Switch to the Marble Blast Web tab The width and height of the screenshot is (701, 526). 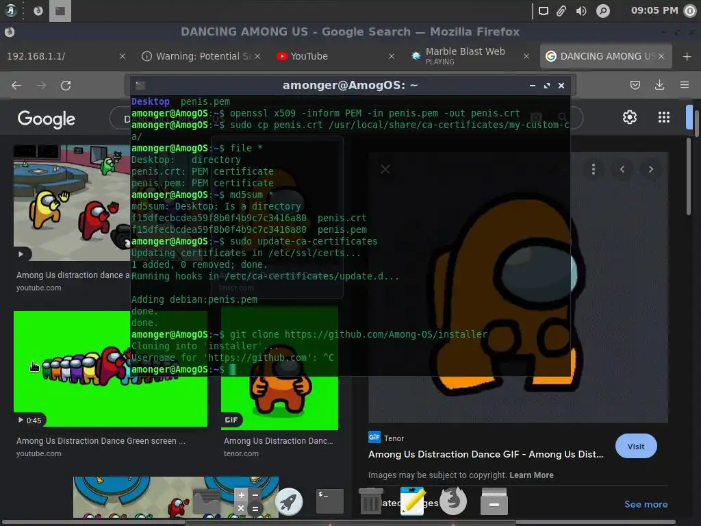465,56
